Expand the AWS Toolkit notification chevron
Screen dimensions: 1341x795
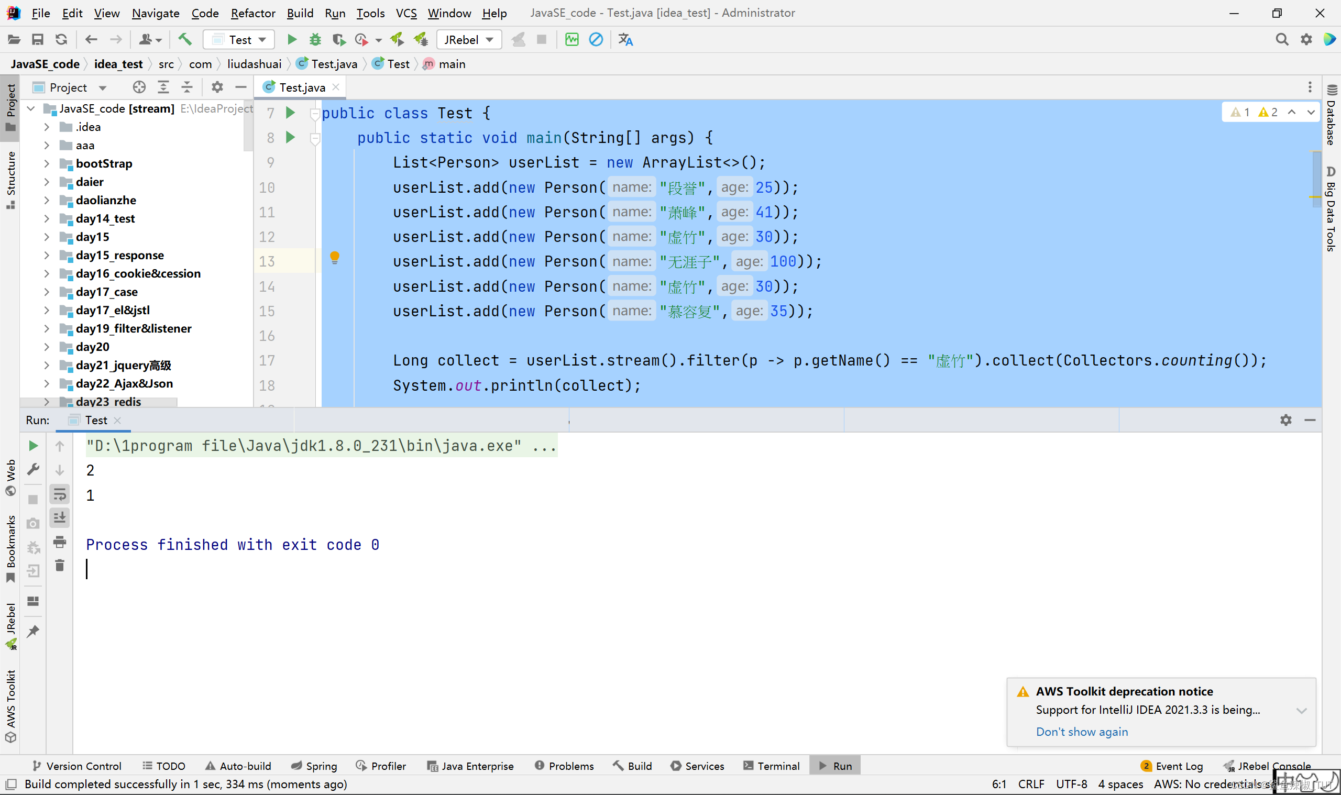point(1301,711)
